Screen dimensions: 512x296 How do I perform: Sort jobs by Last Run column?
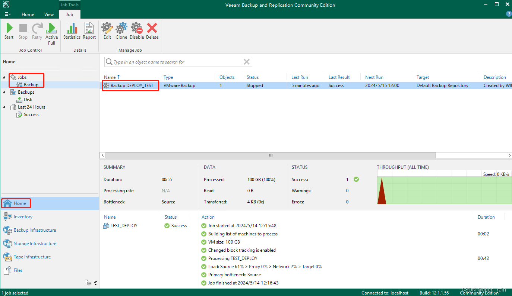[300, 77]
